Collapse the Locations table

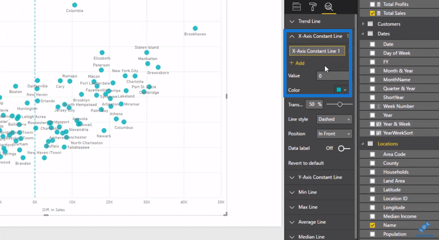point(363,144)
